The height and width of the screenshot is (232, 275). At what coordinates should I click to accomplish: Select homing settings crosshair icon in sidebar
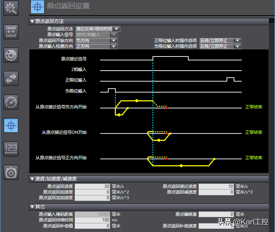pos(11,125)
